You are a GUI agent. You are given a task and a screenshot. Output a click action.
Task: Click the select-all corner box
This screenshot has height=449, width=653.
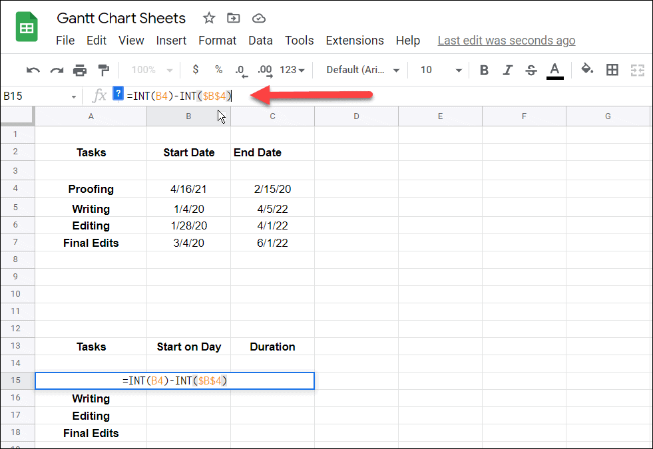point(17,116)
